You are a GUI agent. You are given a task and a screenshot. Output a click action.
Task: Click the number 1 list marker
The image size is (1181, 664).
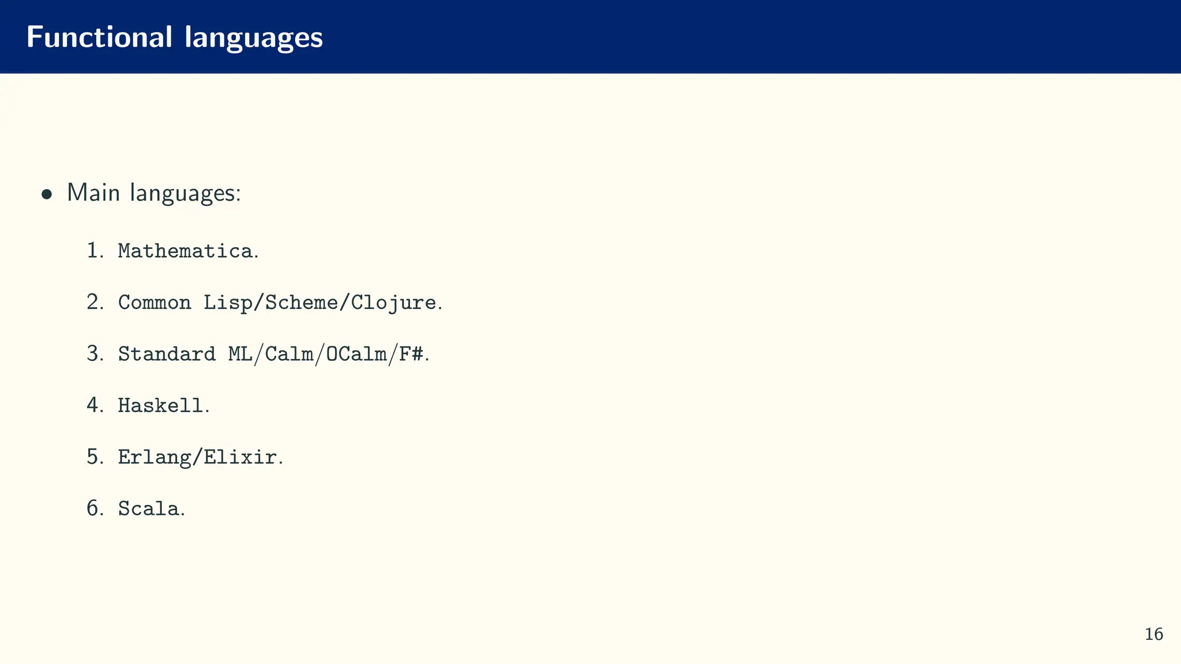point(95,251)
